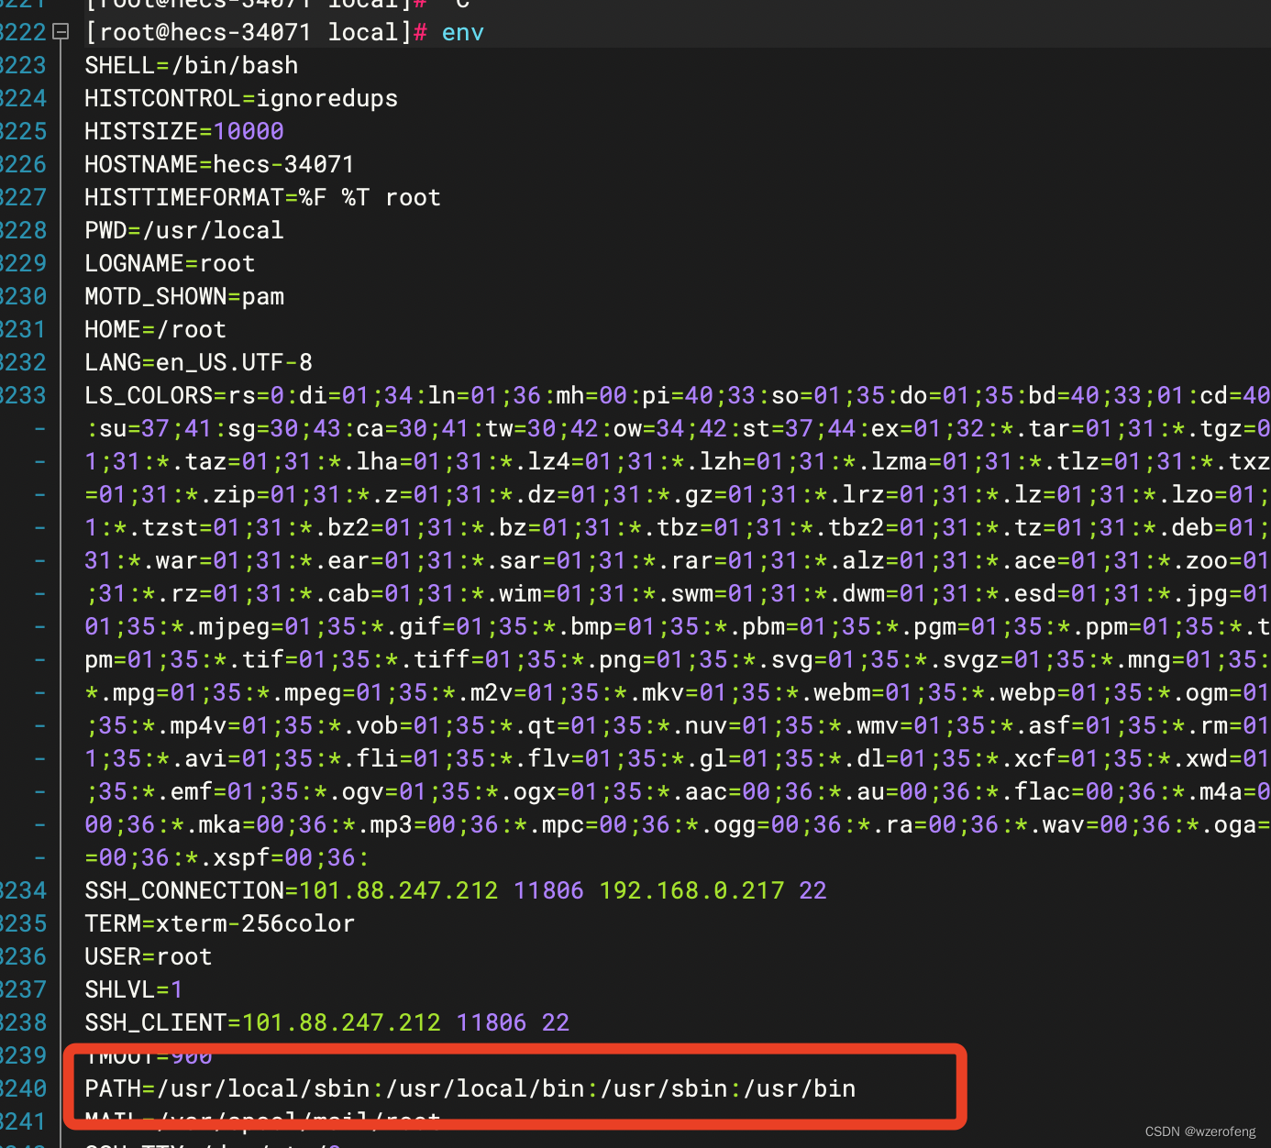Click /usr/bin at end of PATH

(x=800, y=1089)
